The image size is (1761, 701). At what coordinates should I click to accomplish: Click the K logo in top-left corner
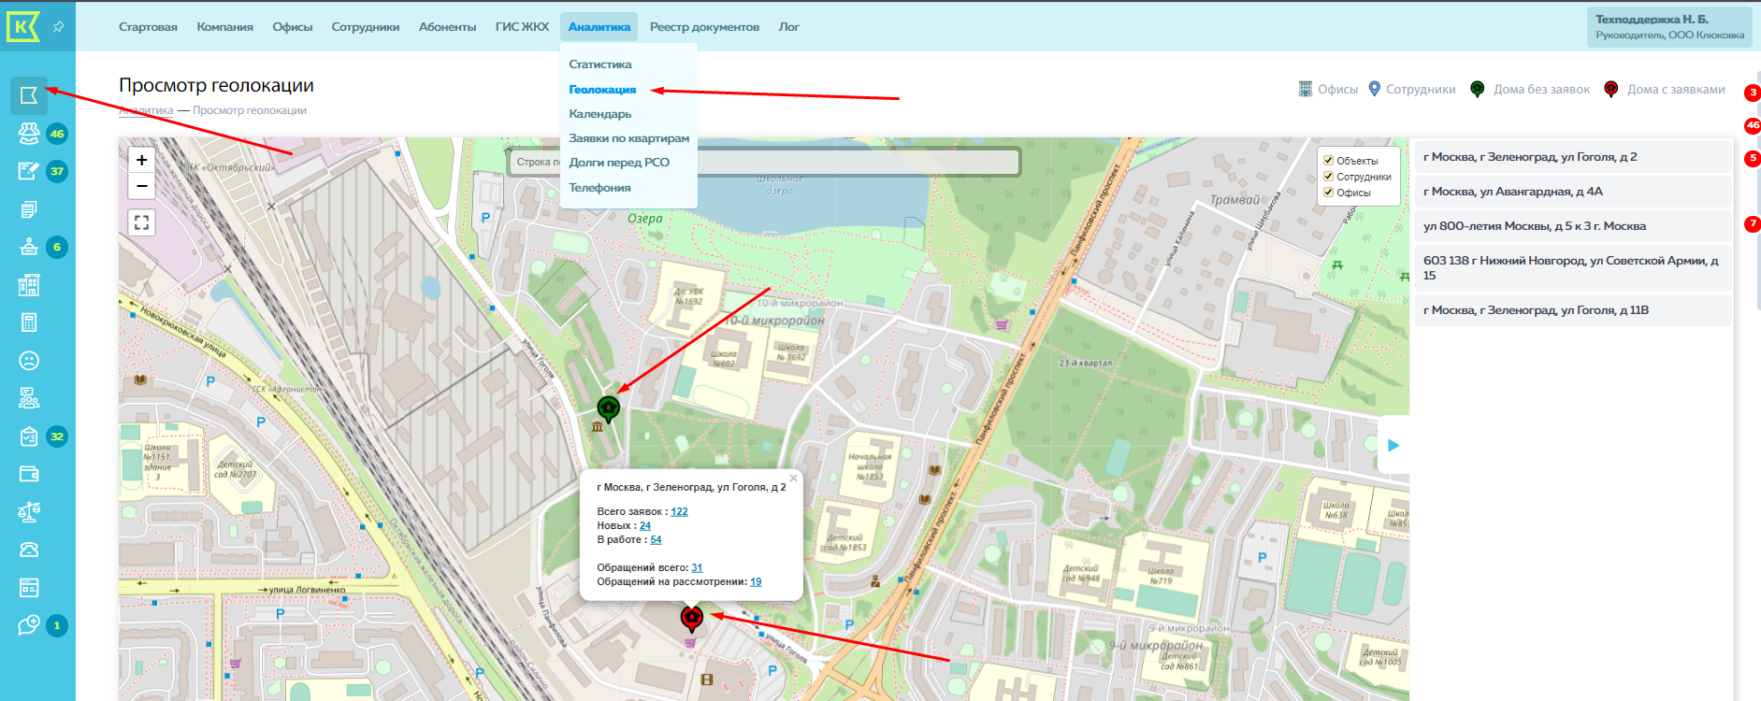[22, 26]
